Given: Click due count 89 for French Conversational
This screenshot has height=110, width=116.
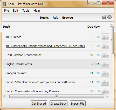Looking at the screenshot, I should click(92, 91).
